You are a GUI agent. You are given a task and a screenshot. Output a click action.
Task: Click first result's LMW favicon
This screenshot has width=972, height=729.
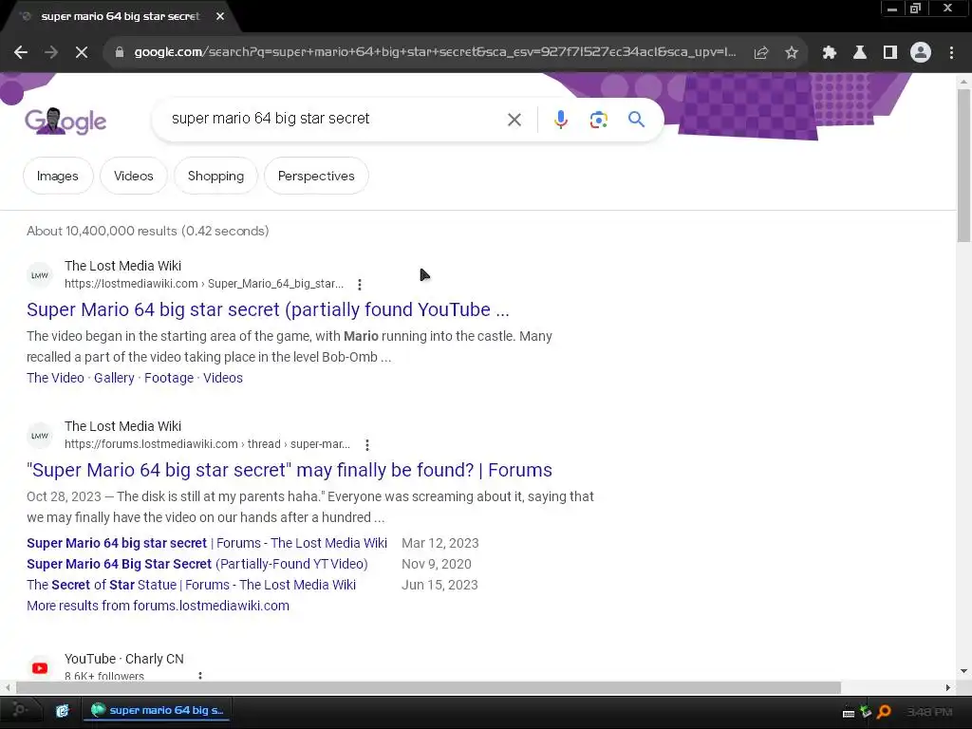point(40,275)
